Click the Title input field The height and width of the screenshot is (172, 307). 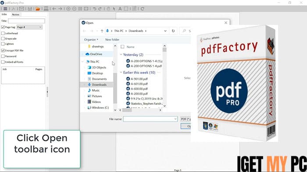[x=26, y=21]
